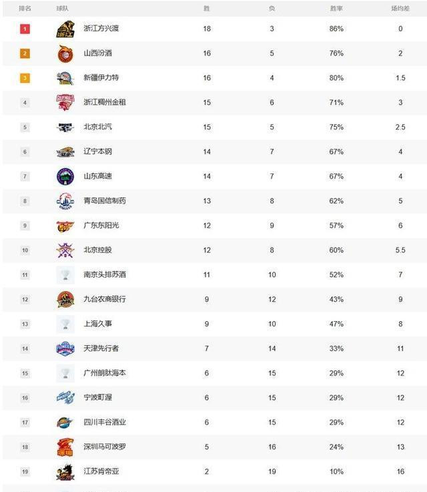Click the 南京头排苏酒 placeholder trophy icon

[65, 275]
